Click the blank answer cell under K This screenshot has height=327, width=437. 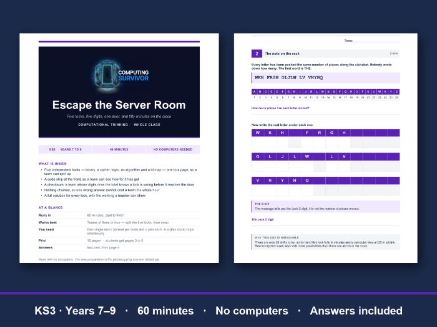(x=270, y=143)
